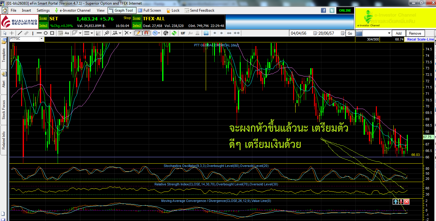Viewport: 436px width, 221px height.
Task: Open the Insert menu
Action: [x=26, y=10]
